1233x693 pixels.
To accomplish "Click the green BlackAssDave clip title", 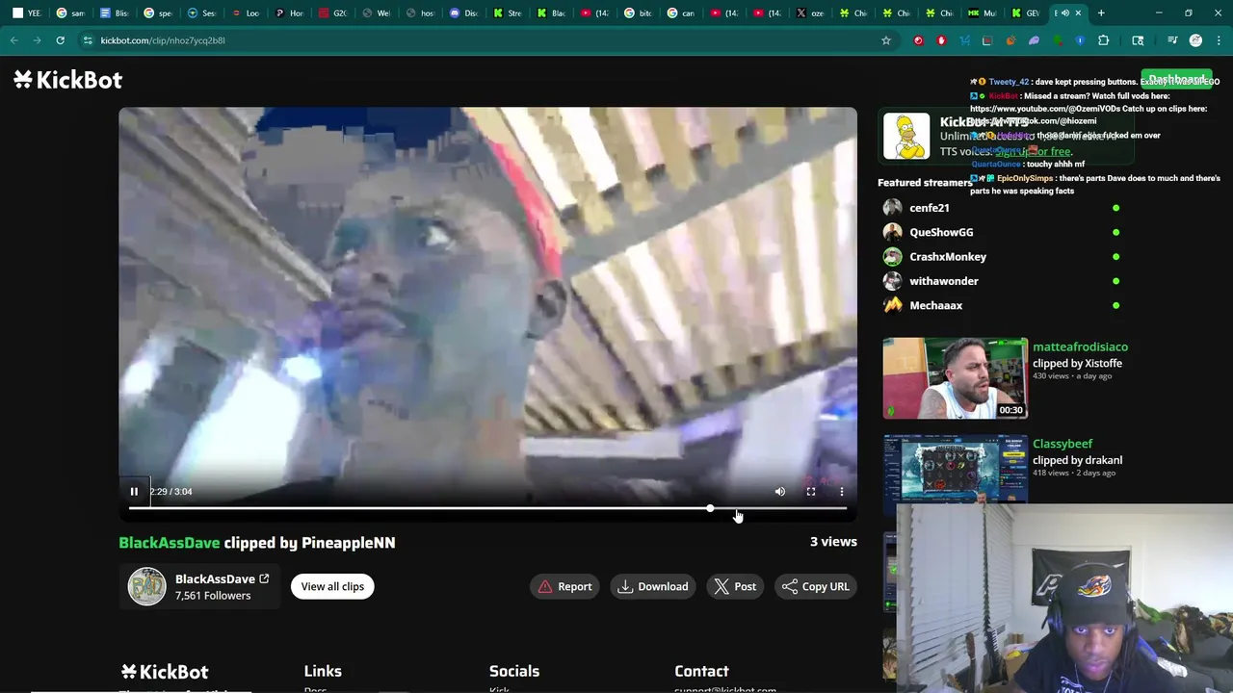I will [x=170, y=543].
